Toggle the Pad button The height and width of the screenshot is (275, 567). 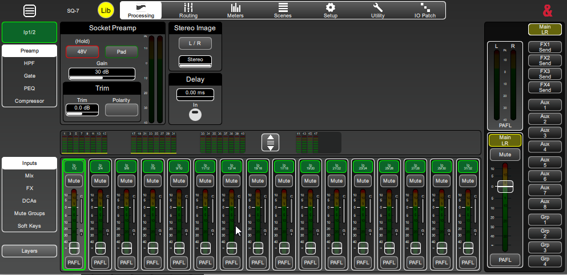click(x=122, y=52)
